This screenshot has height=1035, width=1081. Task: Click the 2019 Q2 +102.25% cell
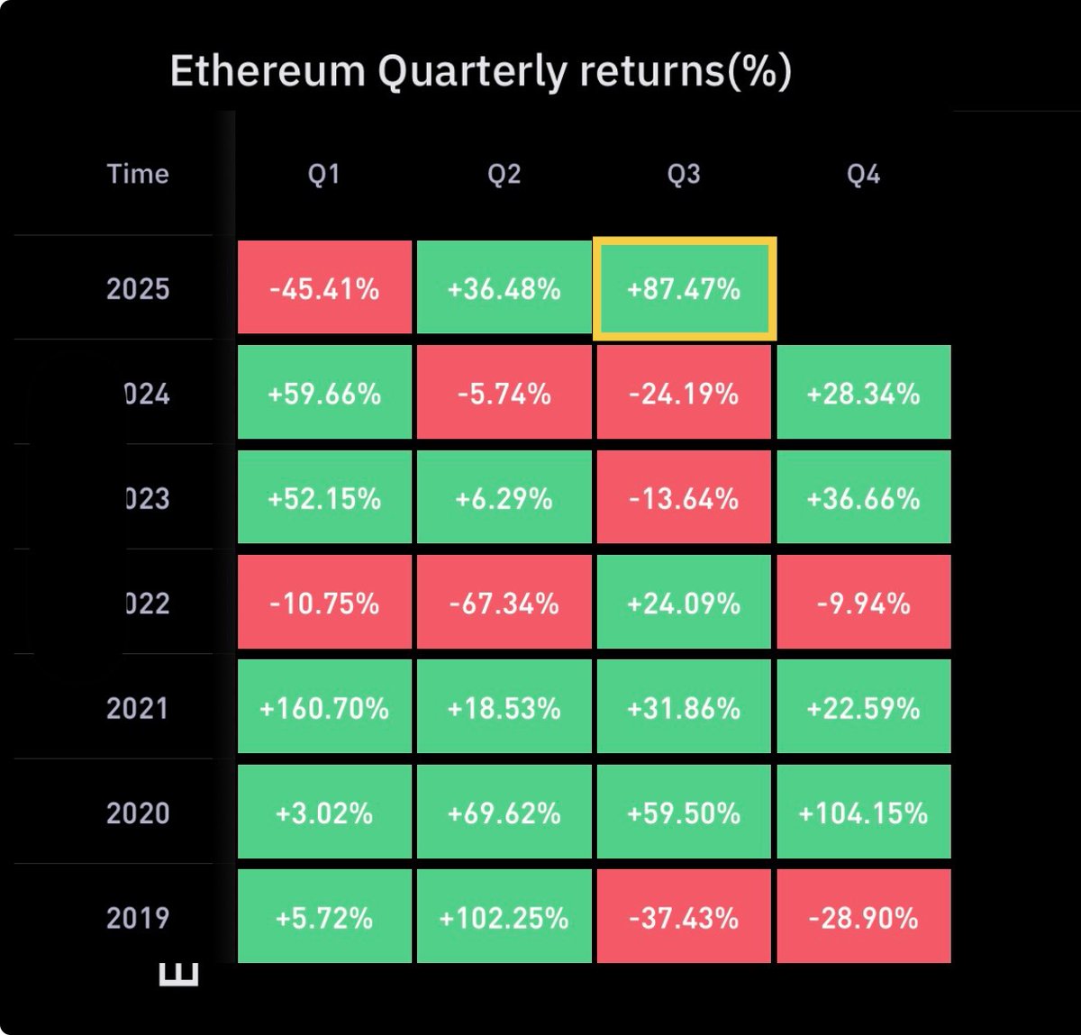[x=504, y=917]
